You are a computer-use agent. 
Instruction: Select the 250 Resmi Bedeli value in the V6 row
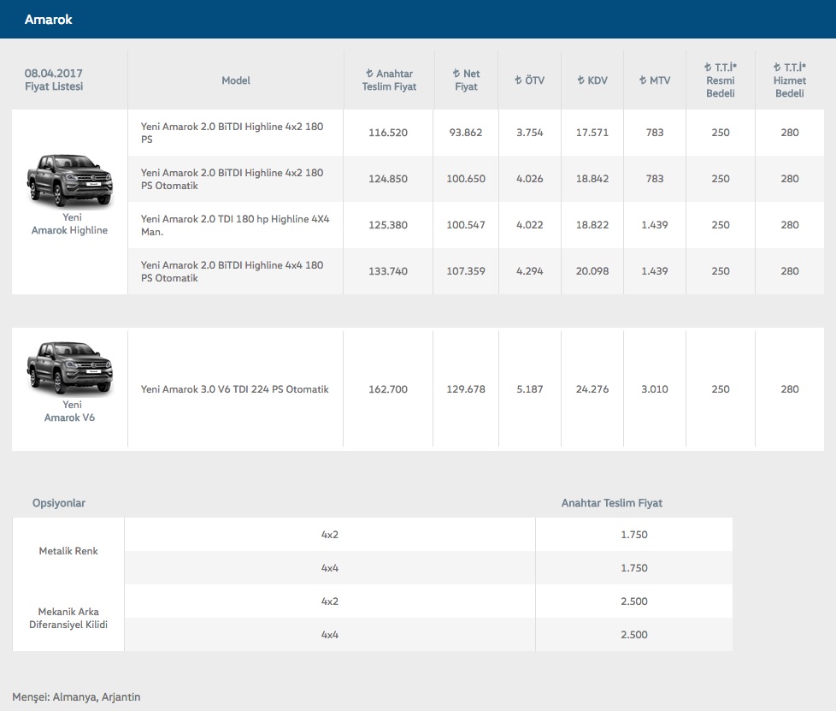[721, 389]
